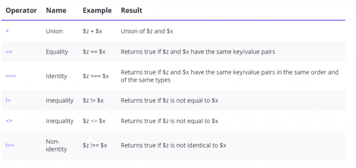Screen dimensions: 356x168
Task: Click the != inequality operator link
Action: point(8,100)
